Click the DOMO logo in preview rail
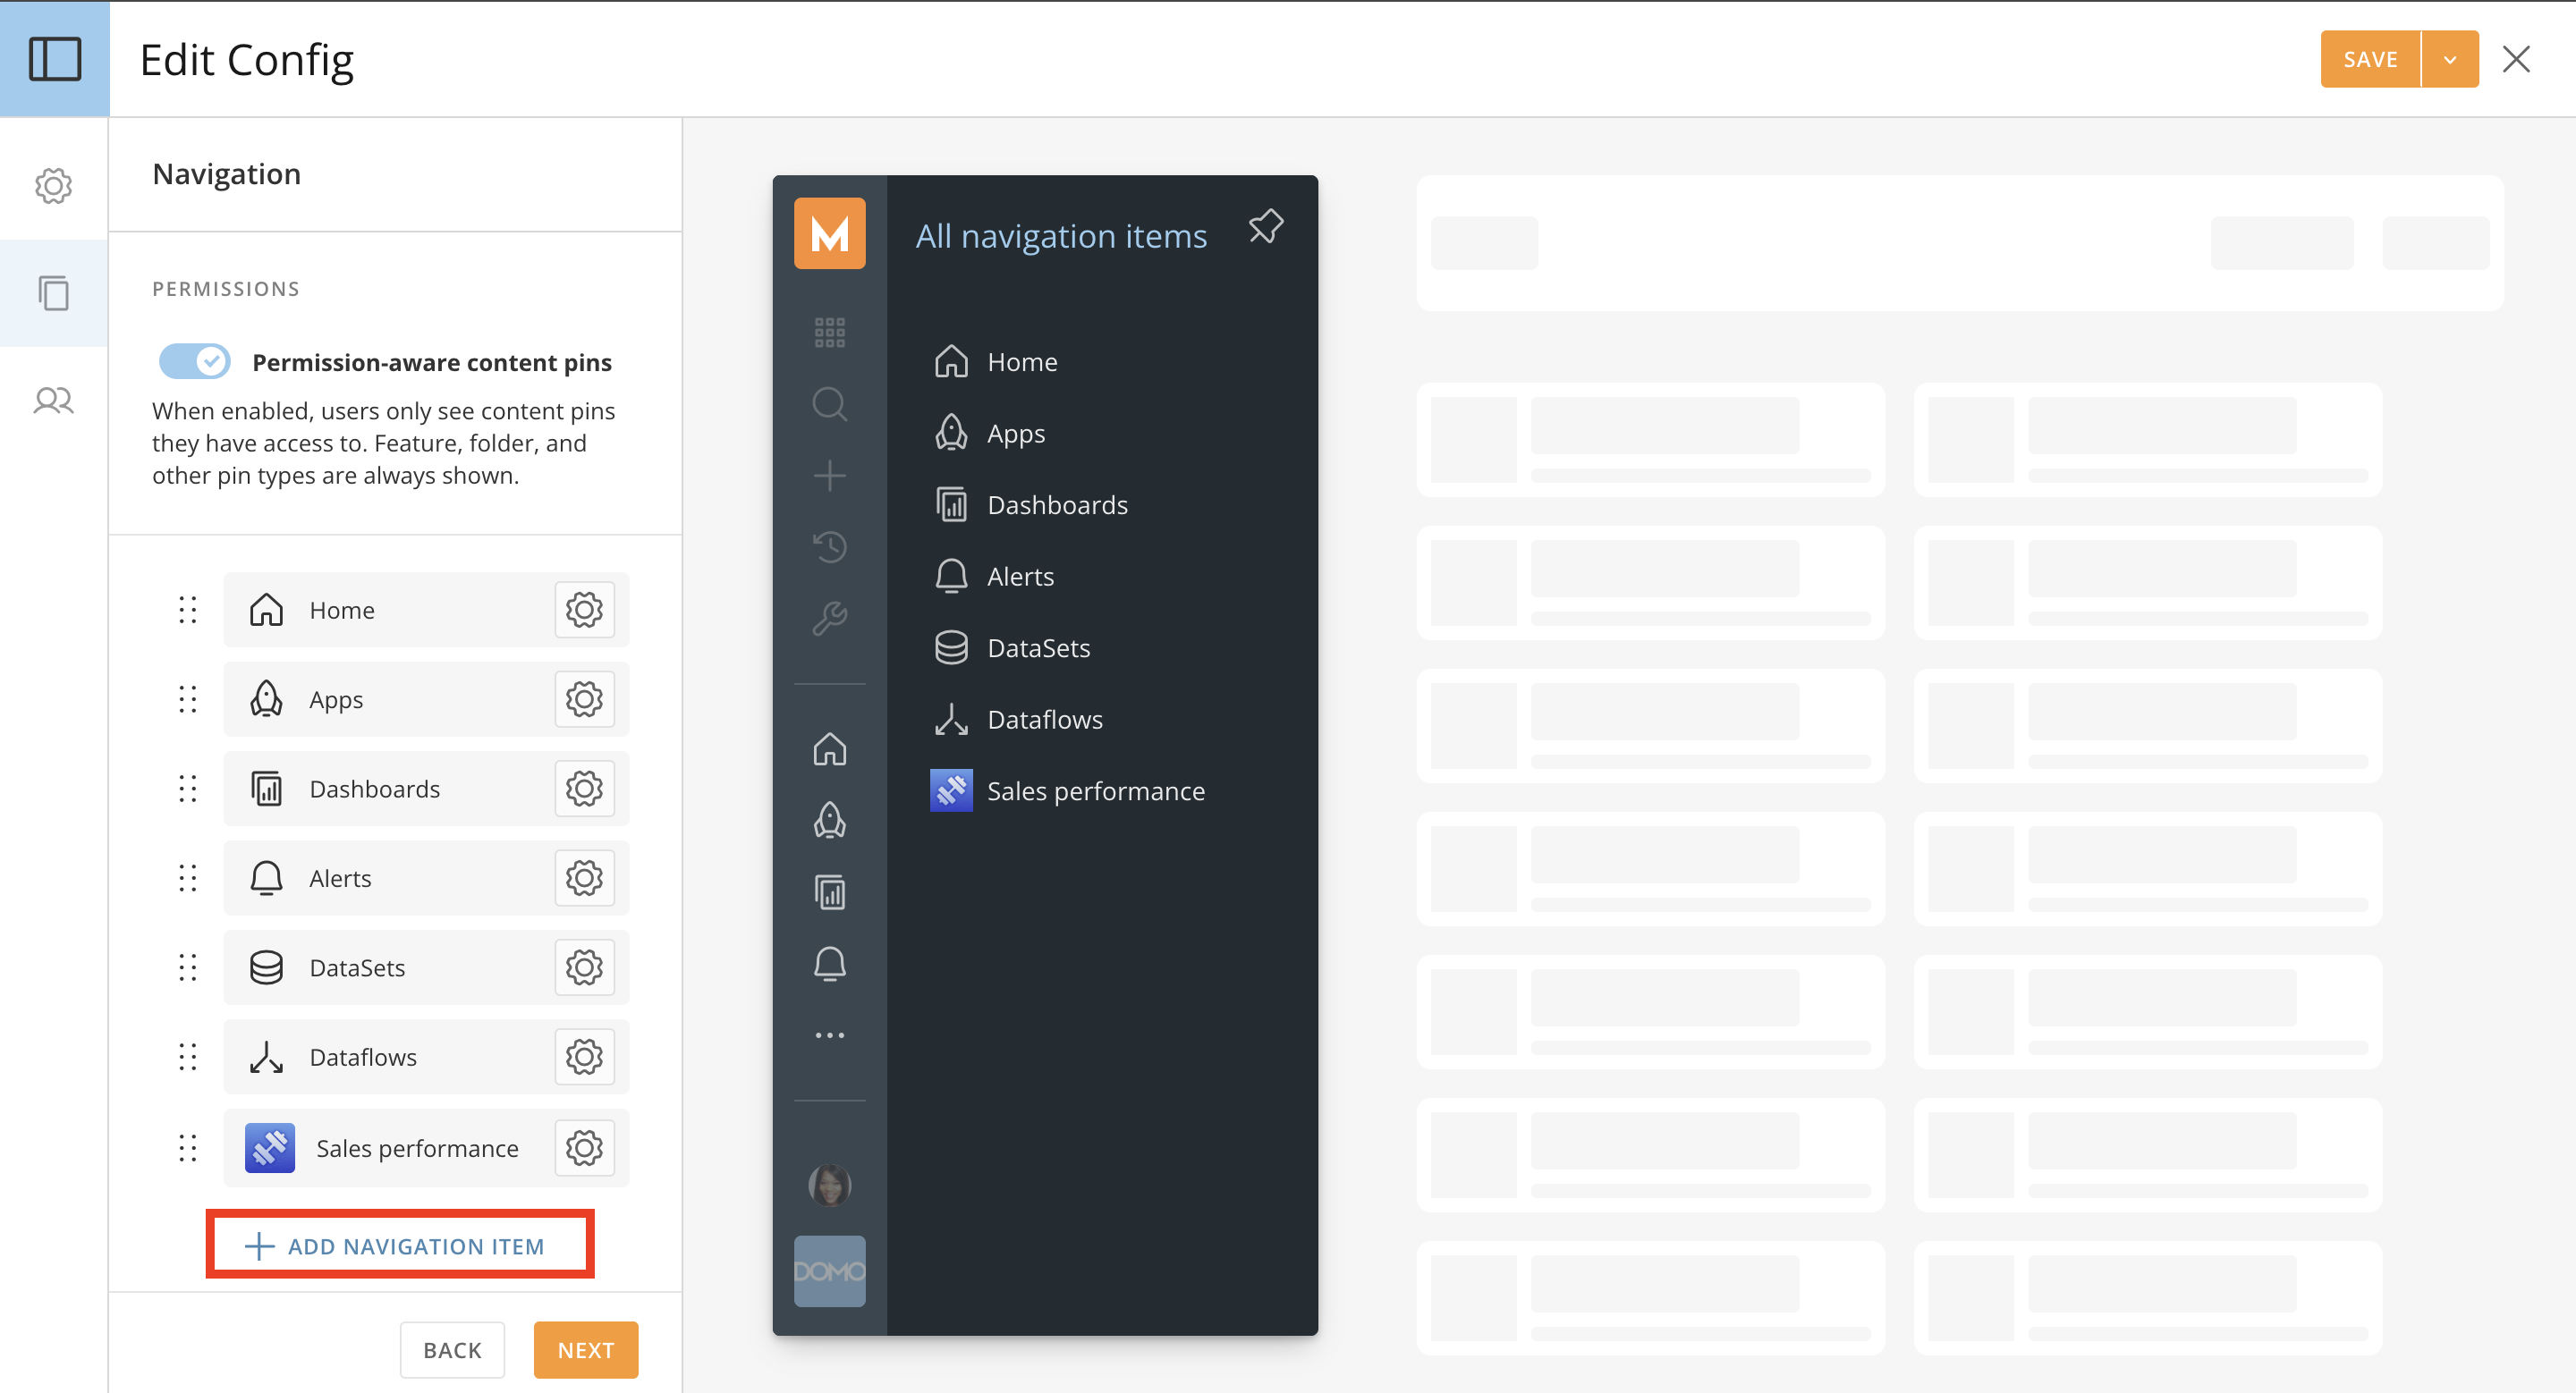 coord(830,1271)
